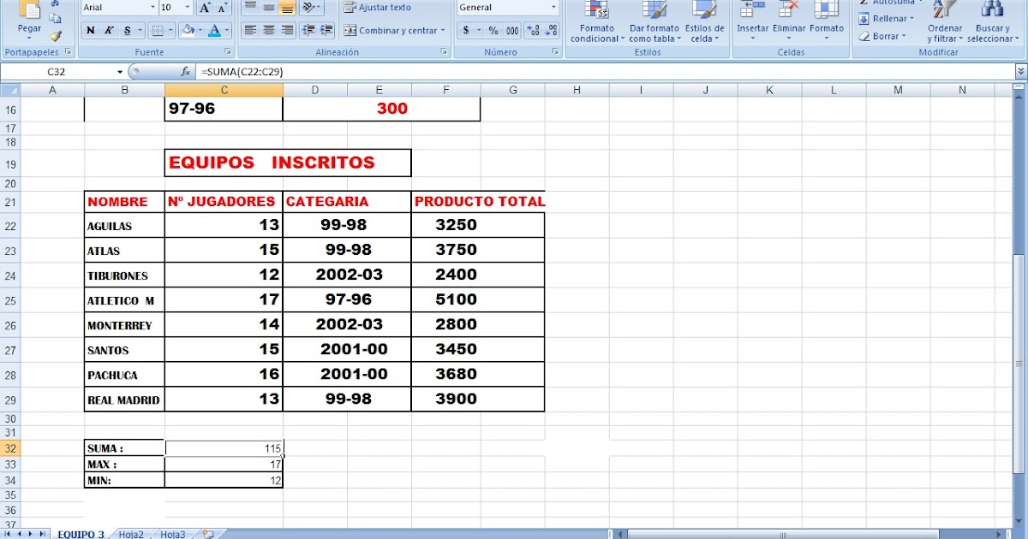The height and width of the screenshot is (539, 1028).
Task: Open Ordenar y filtrar menu
Action: click(945, 22)
